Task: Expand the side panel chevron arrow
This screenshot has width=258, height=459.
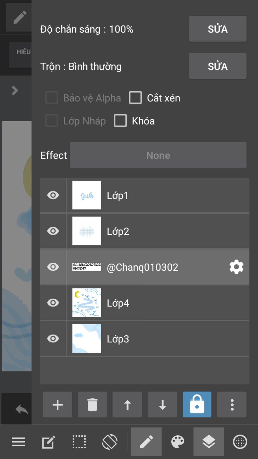Action: point(15,91)
